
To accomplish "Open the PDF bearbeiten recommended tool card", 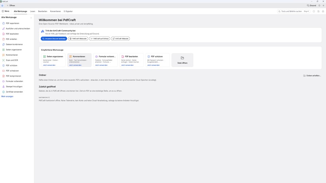I will [132, 60].
